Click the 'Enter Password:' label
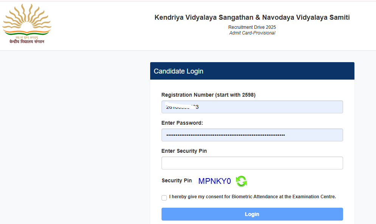The image size is (376, 224). click(x=182, y=123)
